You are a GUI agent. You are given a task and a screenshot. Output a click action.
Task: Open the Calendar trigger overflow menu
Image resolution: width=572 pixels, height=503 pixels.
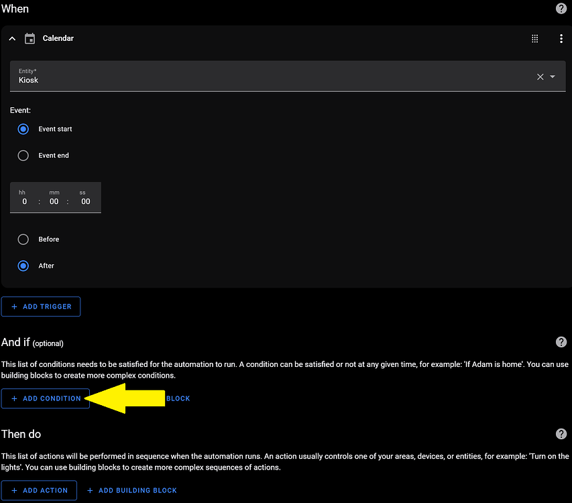pyautogui.click(x=561, y=38)
